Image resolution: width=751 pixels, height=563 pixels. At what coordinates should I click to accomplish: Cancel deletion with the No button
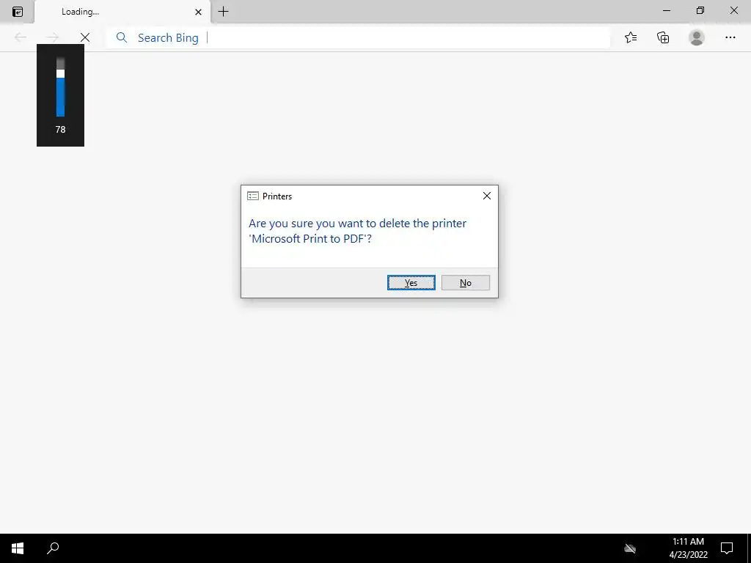(x=465, y=282)
